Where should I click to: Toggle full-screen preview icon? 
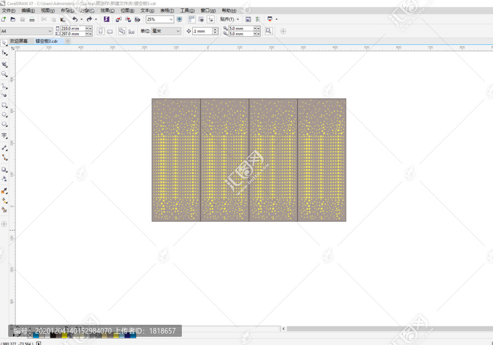tap(180, 19)
